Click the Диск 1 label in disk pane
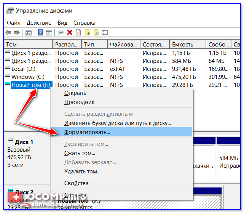Image resolution: width=244 pixels, height=213 pixels. pos(24,142)
